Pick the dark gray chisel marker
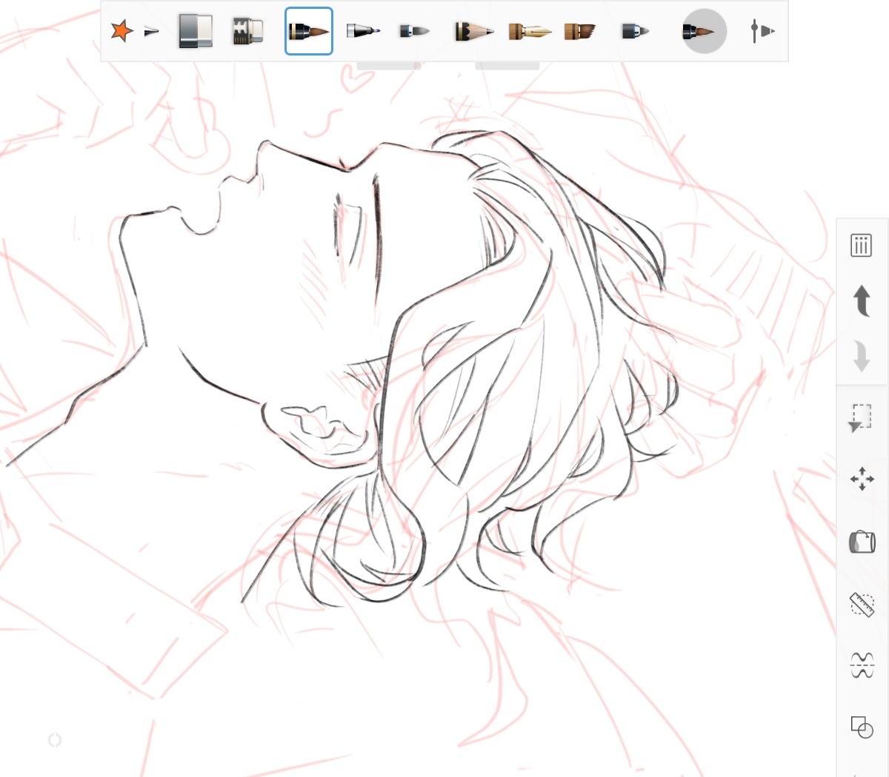This screenshot has width=889, height=777. pyautogui.click(x=635, y=31)
